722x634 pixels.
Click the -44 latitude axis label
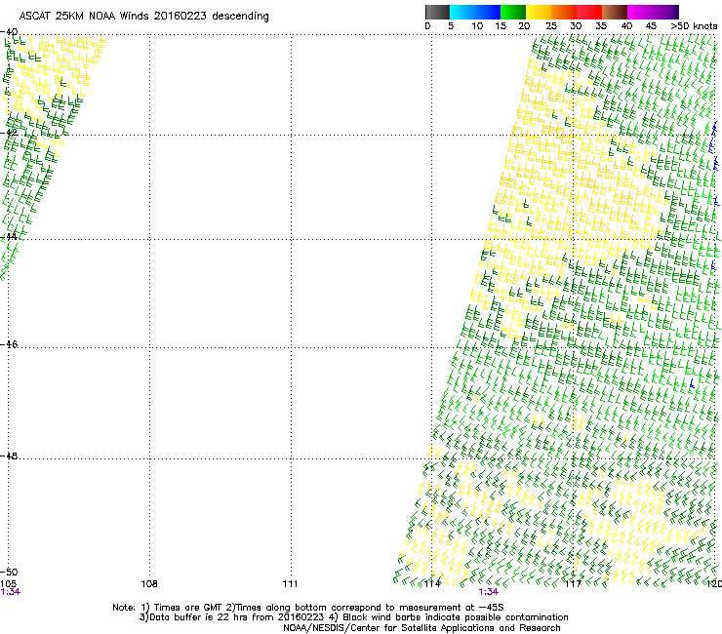(x=9, y=237)
